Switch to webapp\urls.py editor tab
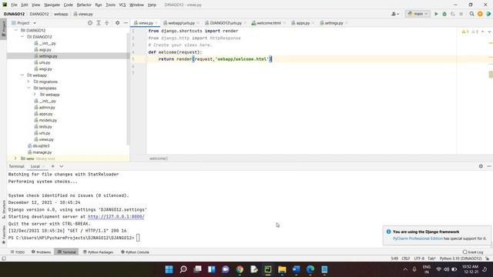493x277 pixels. (x=181, y=23)
